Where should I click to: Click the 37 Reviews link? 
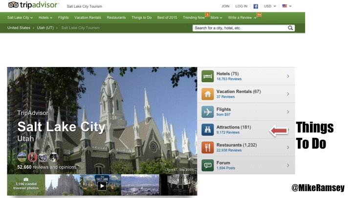pyautogui.click(x=225, y=97)
